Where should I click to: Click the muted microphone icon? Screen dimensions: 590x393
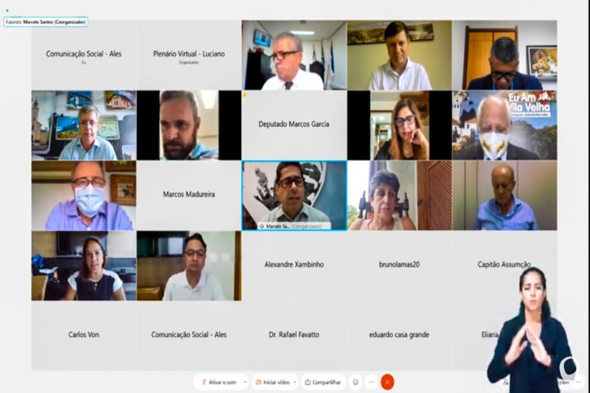pos(204,382)
